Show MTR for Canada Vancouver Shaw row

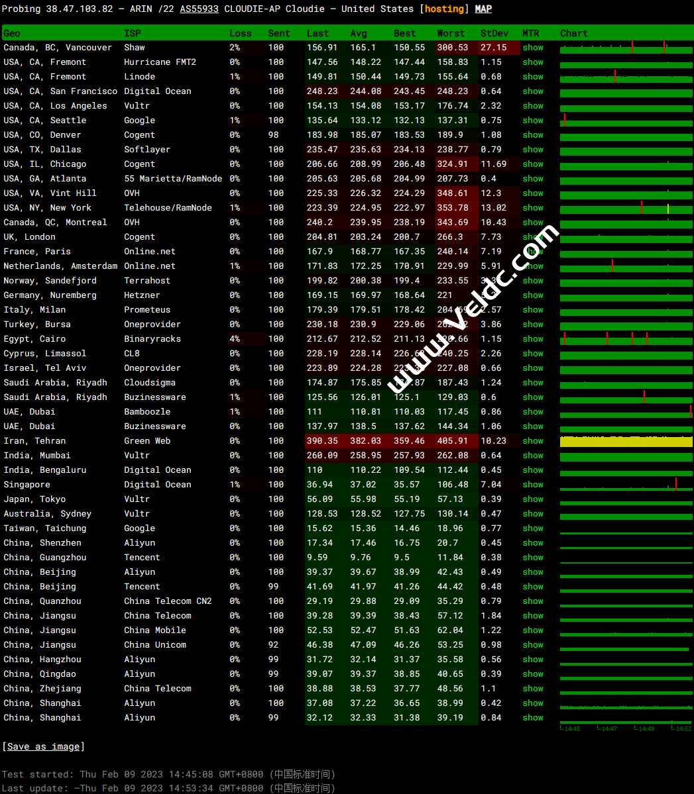point(532,48)
